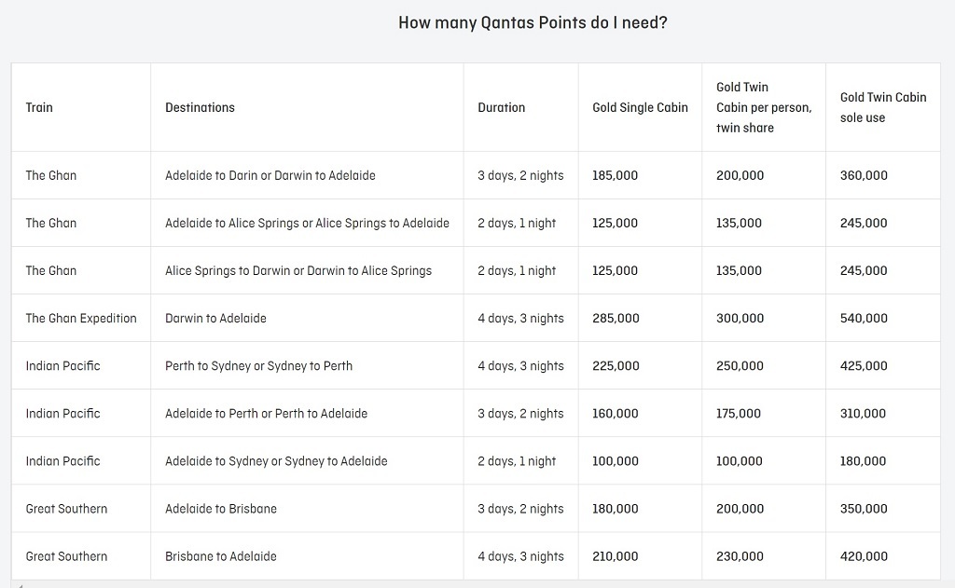The image size is (955, 588).
Task: Click the '540,000' sole use value
Action: [864, 319]
